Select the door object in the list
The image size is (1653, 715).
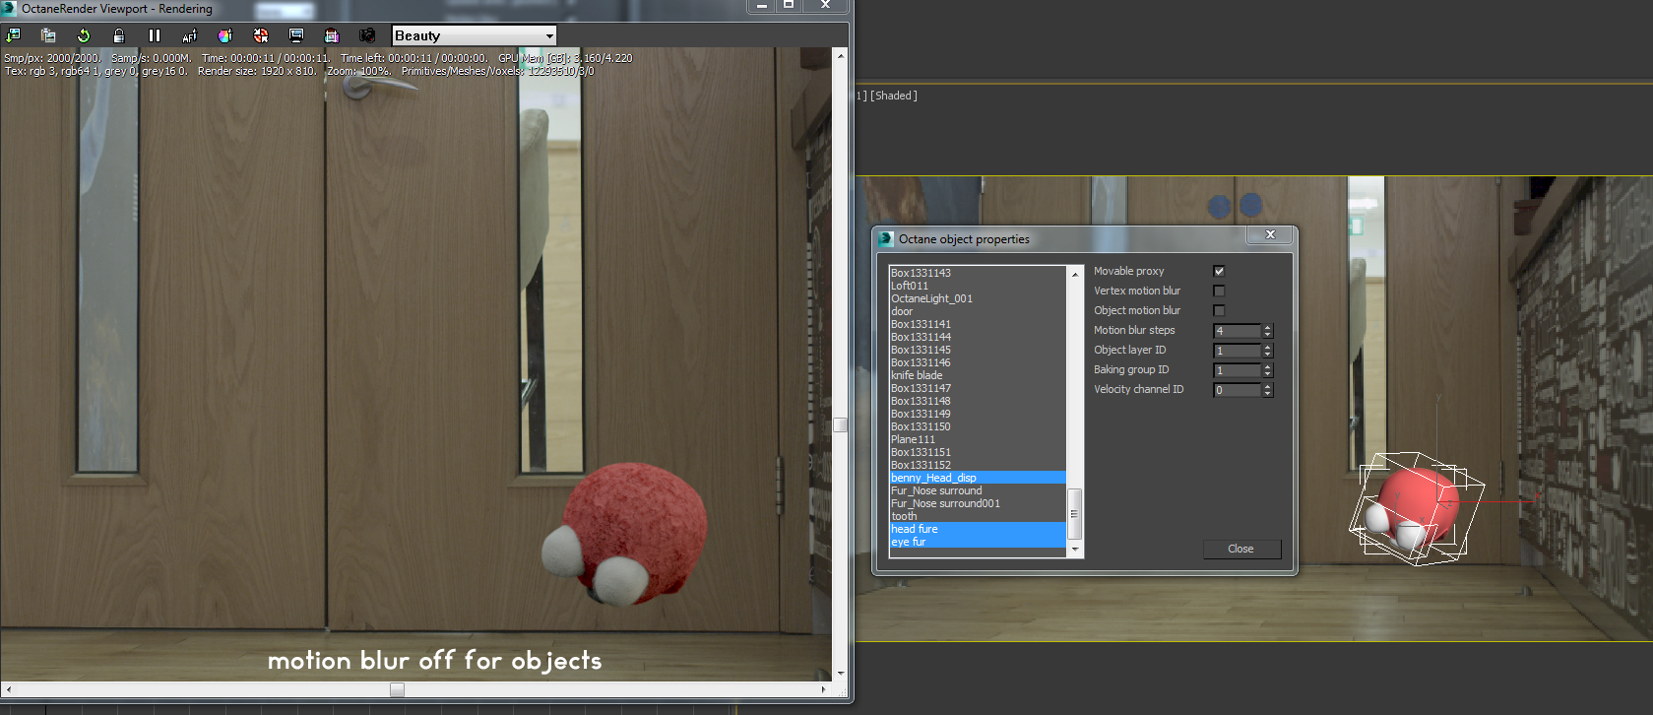pos(978,311)
